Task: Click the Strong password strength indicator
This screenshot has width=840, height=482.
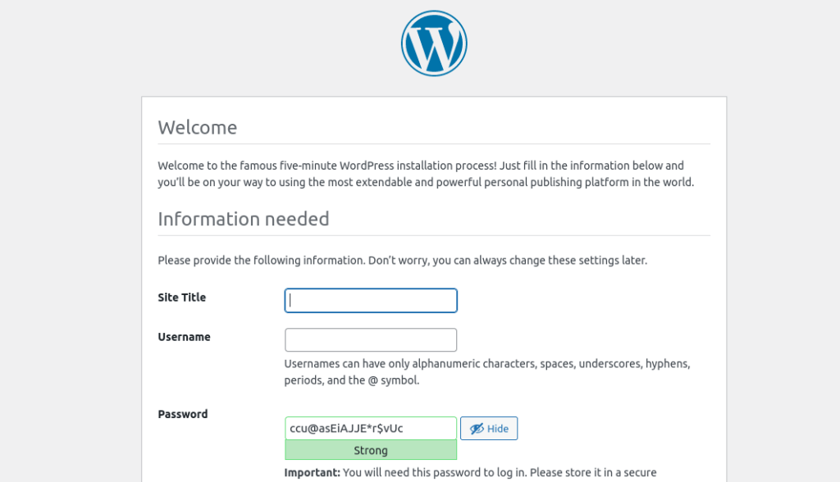Action: [371, 450]
